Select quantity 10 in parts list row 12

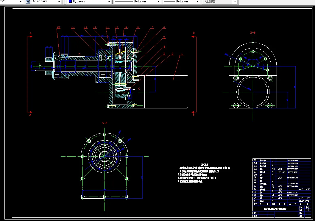coord(273,169)
